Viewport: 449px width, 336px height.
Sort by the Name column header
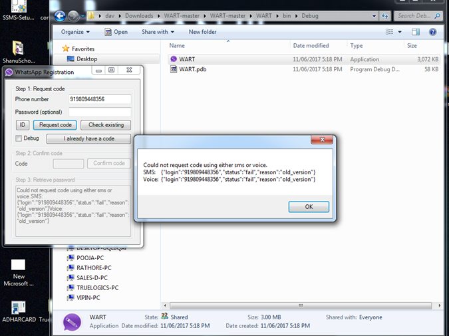coord(228,45)
